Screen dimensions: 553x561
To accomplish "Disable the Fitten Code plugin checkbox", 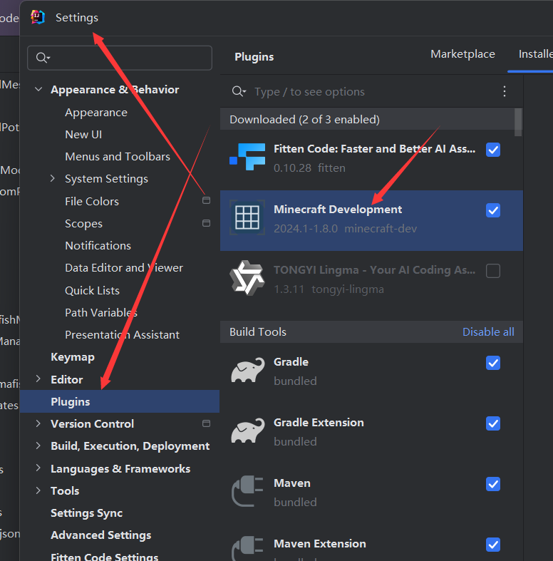I will [x=493, y=150].
